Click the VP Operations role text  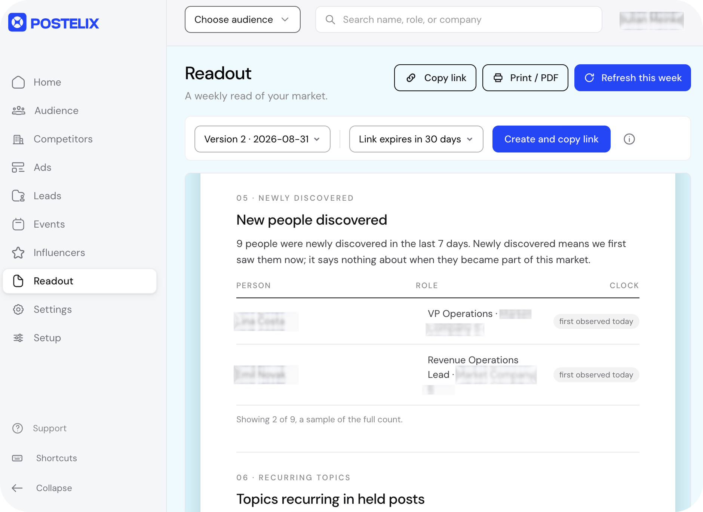460,314
